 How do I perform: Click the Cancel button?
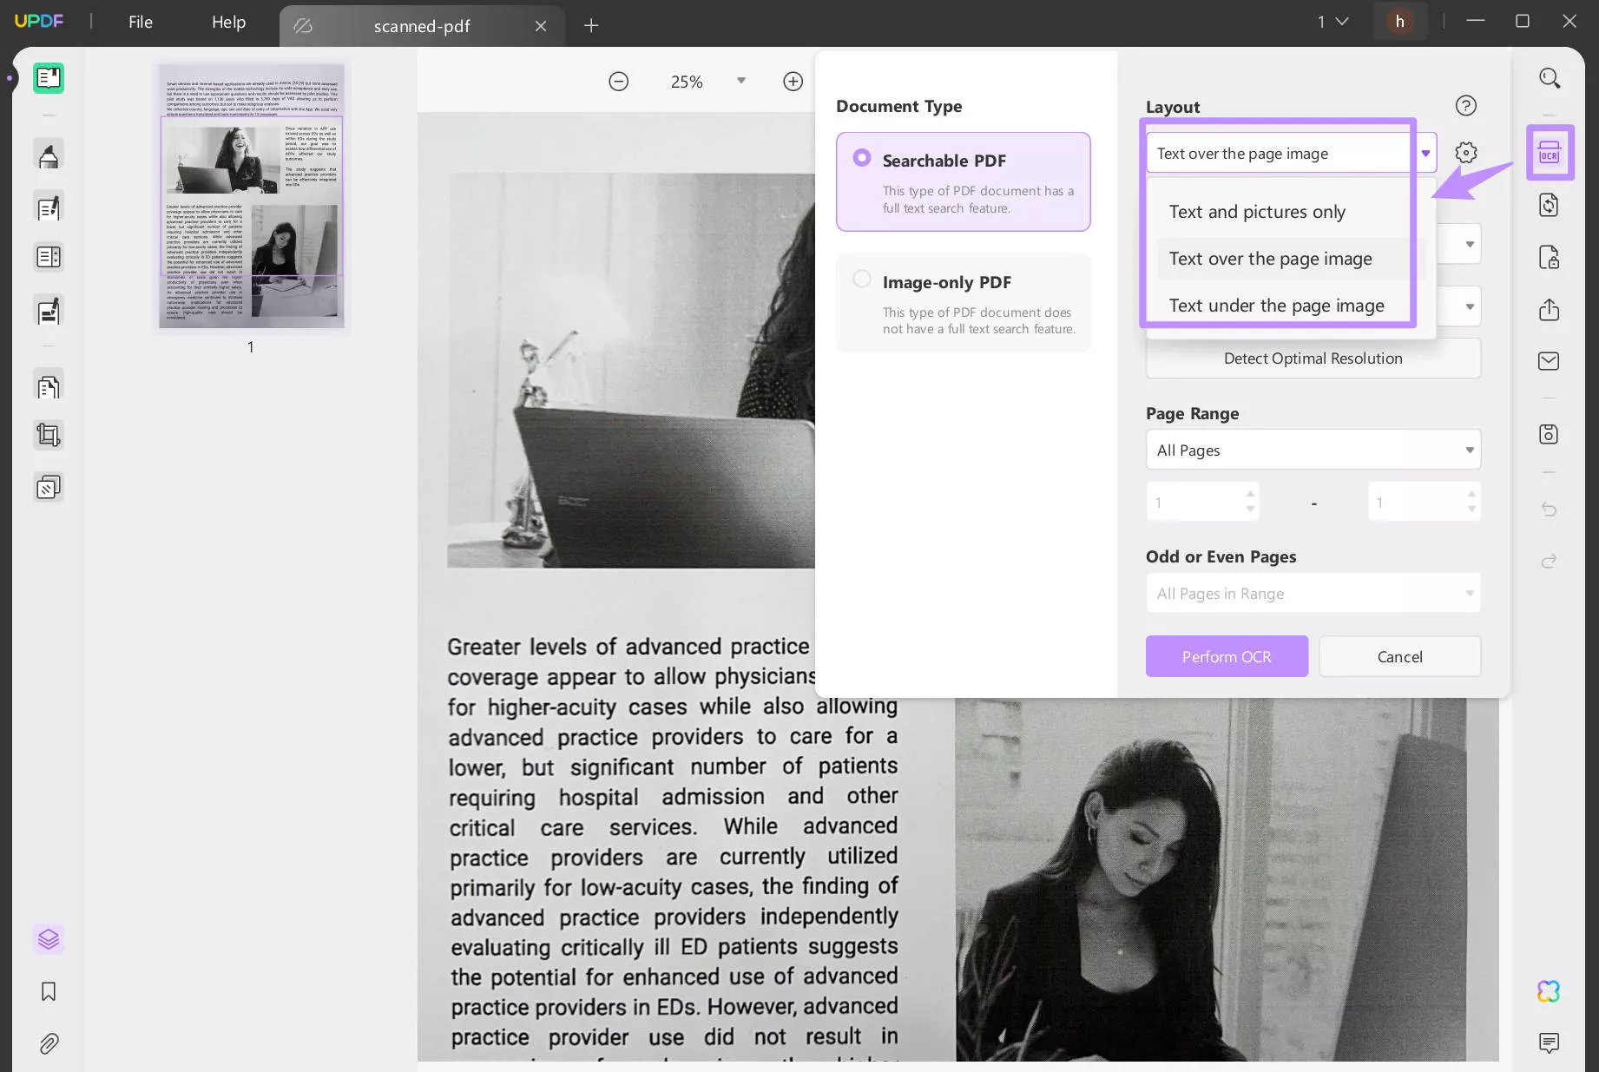coord(1400,657)
